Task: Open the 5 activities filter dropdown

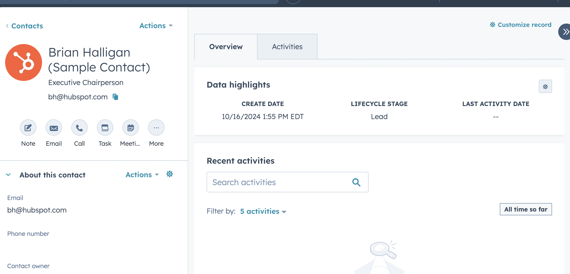Action: coord(263,211)
